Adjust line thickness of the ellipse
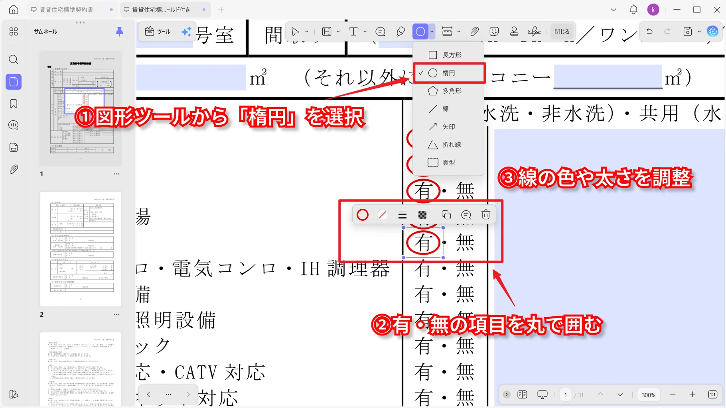The width and height of the screenshot is (726, 408). [402, 215]
